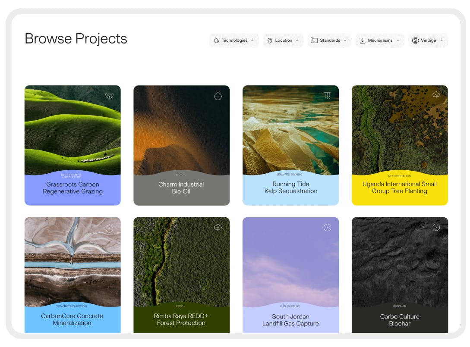Click the droplet icon on Charm Industrial card
Image resolution: width=470 pixels, height=347 pixels.
[218, 96]
